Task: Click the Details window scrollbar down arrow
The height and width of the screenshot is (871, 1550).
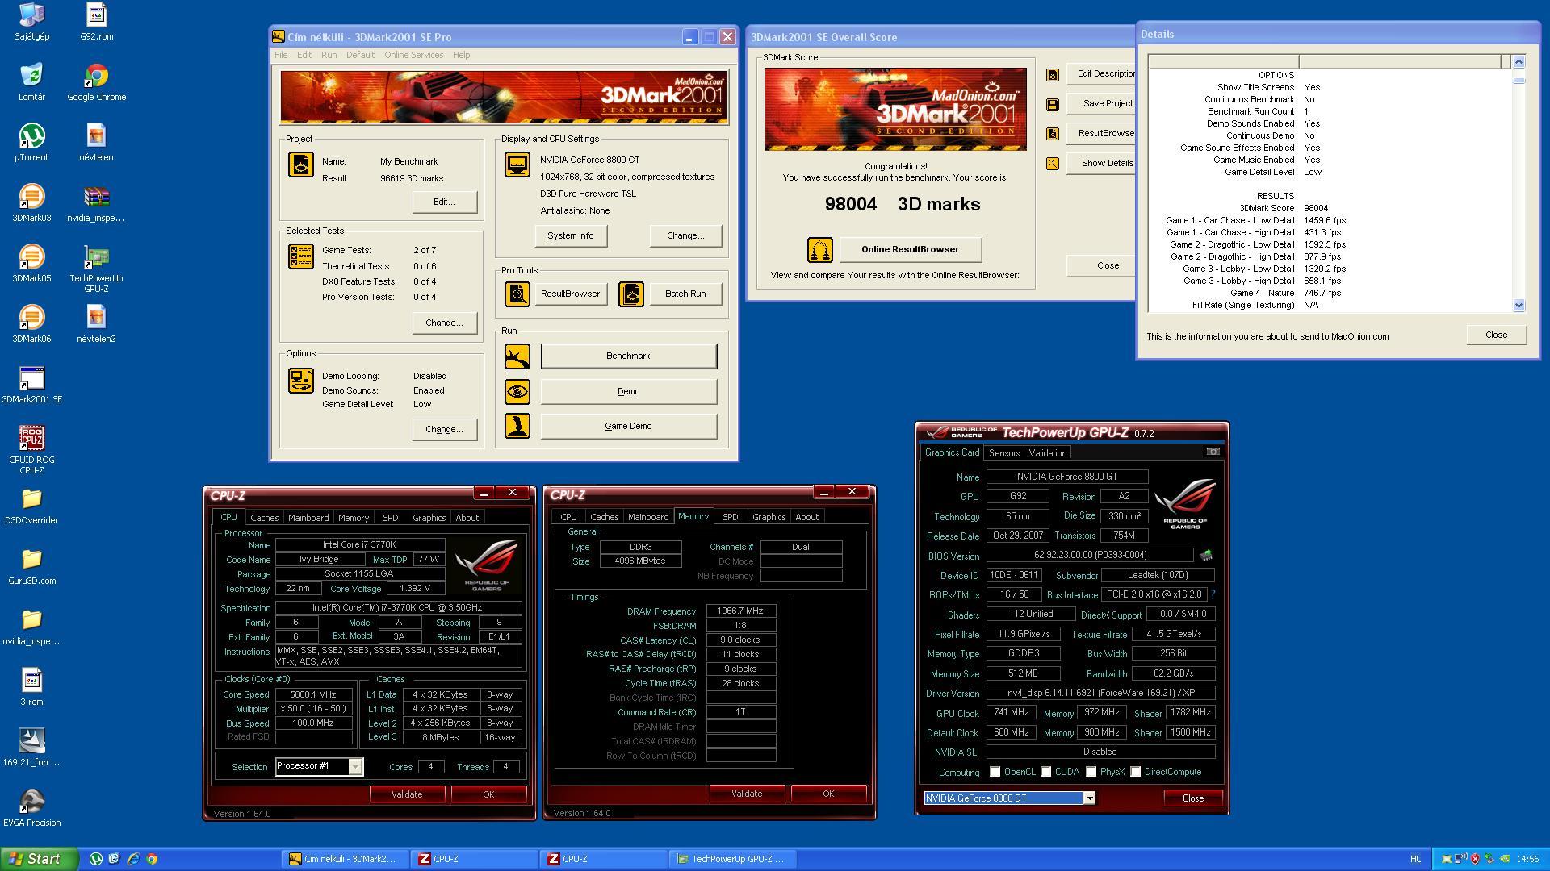Action: coord(1519,306)
